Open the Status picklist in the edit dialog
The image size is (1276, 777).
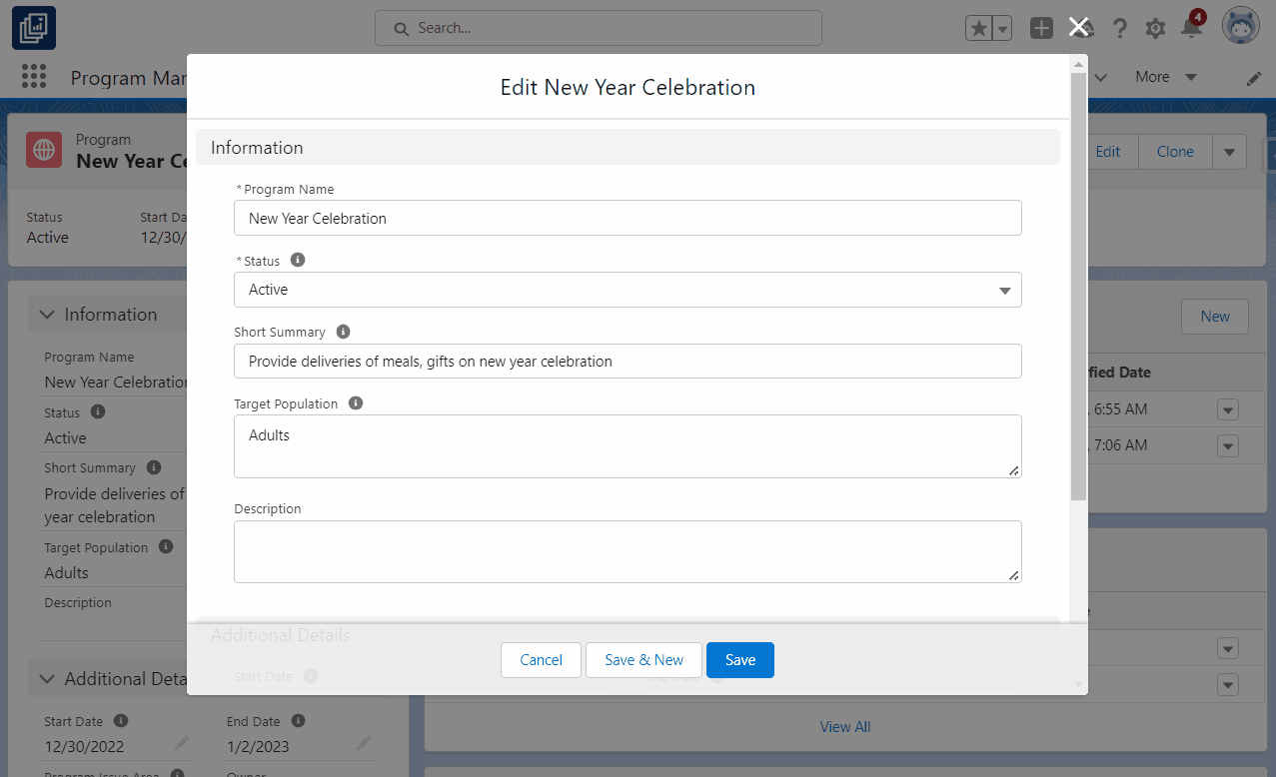[1003, 290]
